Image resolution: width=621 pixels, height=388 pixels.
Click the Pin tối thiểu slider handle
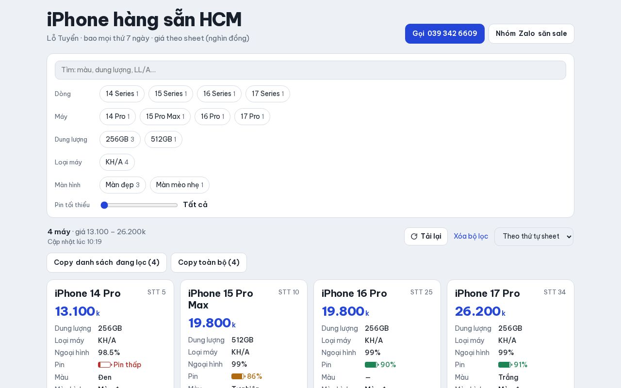(104, 205)
